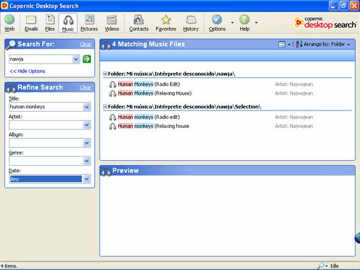This screenshot has width=360, height=270.
Task: Open the Title dropdown in Refine Search
Action: coord(87,107)
